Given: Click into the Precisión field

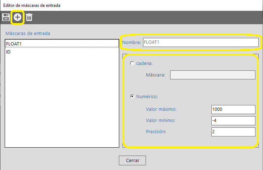Looking at the screenshot, I should [233, 132].
